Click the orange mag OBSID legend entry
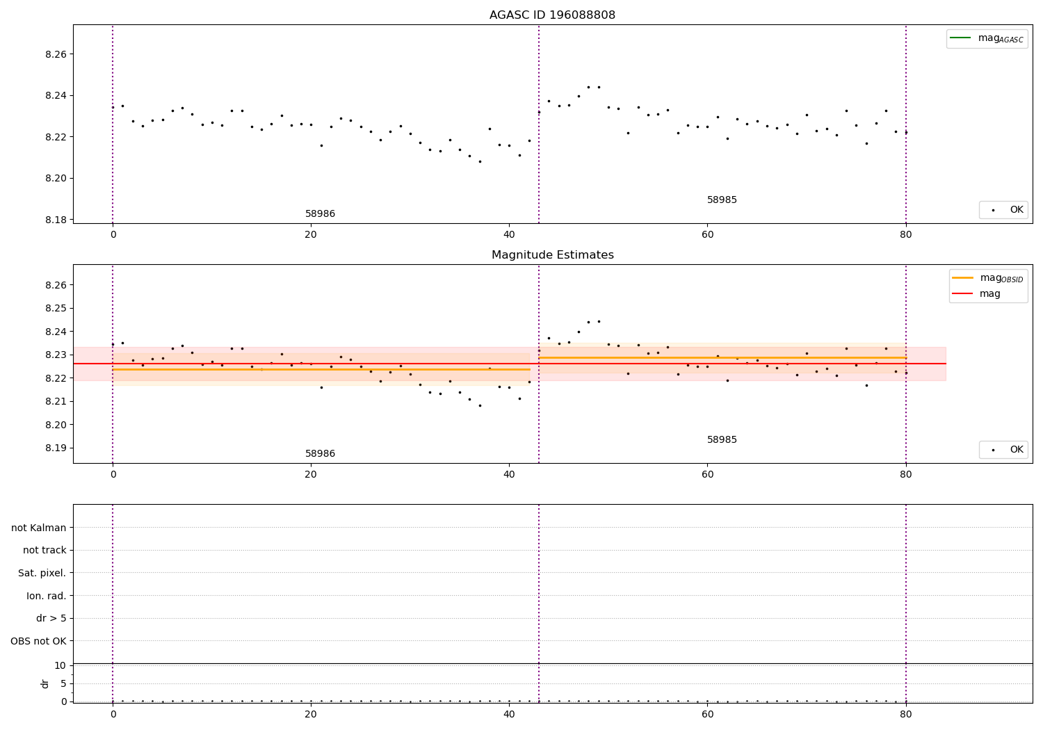Viewport: 1043px width, 730px height. tap(987, 278)
